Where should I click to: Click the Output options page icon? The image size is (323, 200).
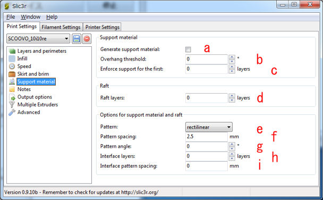point(12,97)
